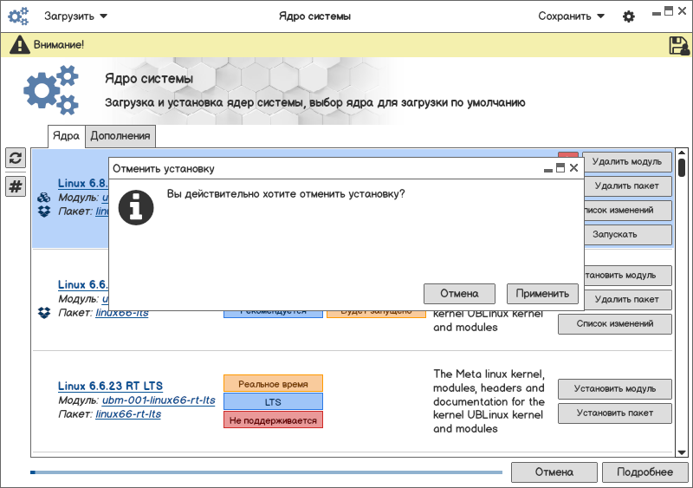Open the Linux 6.6.23 RT LTS link
This screenshot has height=488, width=693.
110,386
